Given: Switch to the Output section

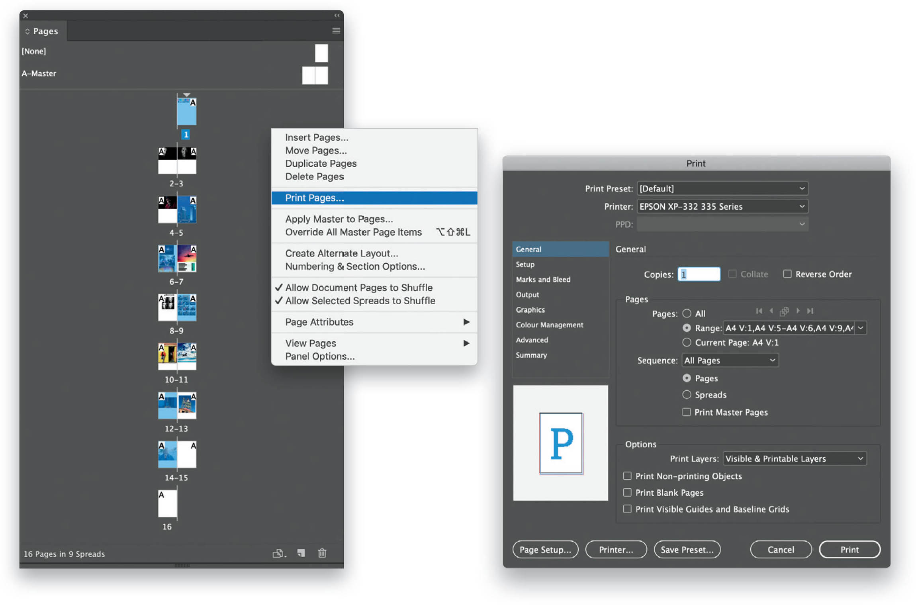Looking at the screenshot, I should click(561, 294).
